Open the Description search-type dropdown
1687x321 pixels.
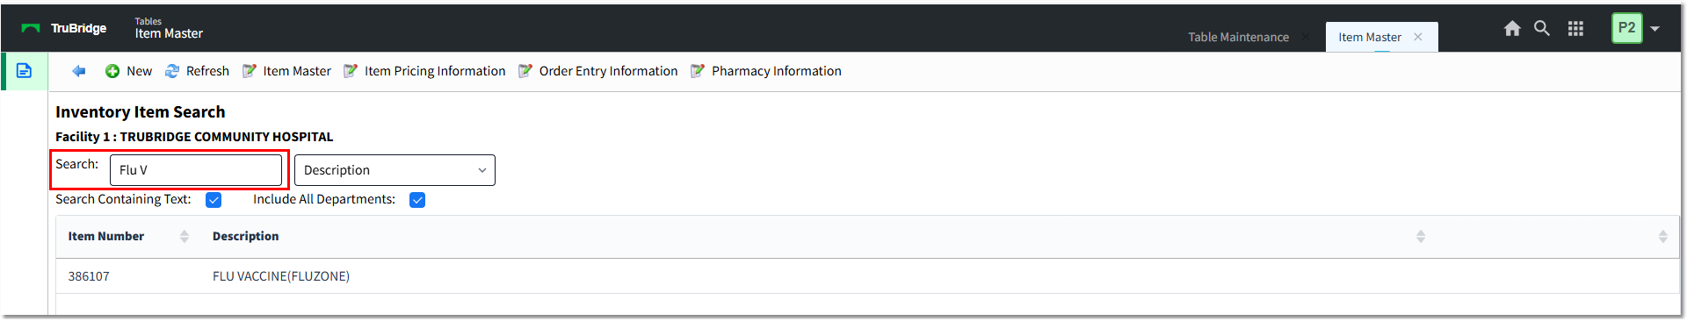click(395, 170)
